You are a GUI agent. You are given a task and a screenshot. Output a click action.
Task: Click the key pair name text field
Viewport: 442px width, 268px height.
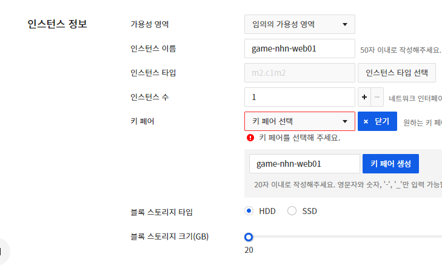[304, 164]
